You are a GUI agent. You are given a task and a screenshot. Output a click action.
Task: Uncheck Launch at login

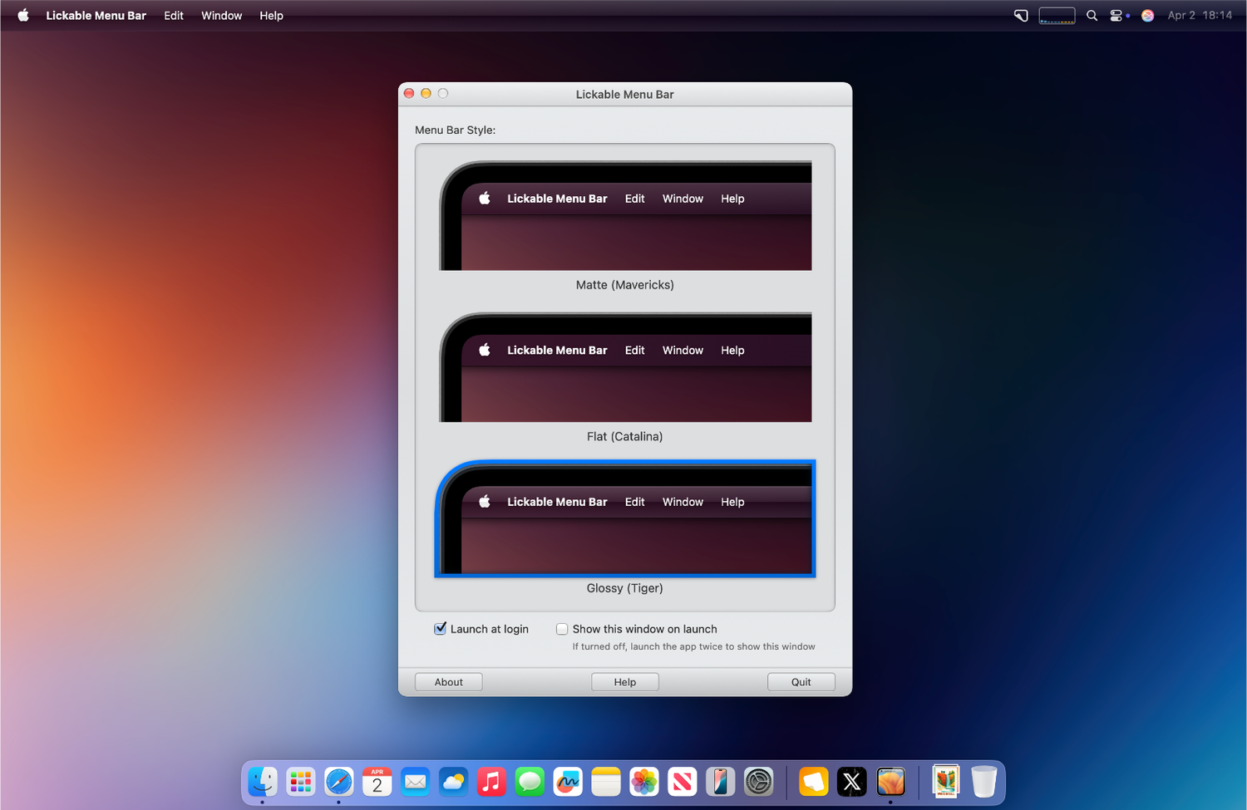pos(441,629)
